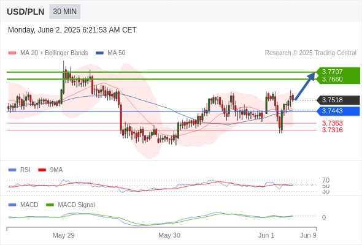Select the 3.7707 green resistance label
Viewport: 362px width, 245px height.
(332, 72)
